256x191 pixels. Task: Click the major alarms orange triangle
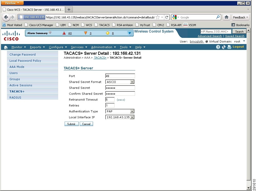tap(86, 33)
